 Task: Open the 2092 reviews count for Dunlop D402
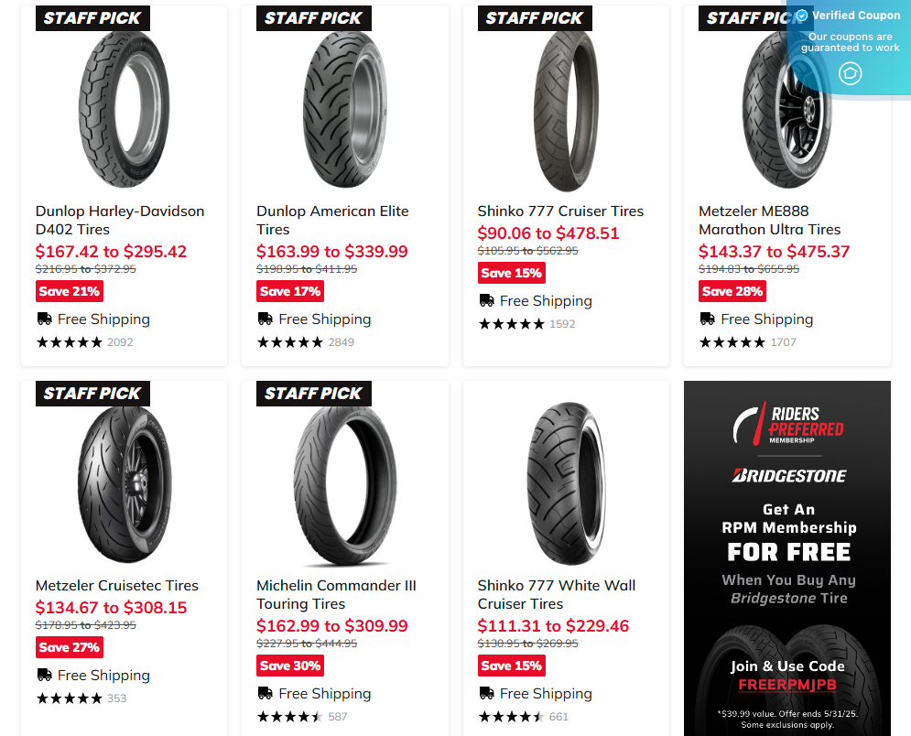click(x=120, y=342)
